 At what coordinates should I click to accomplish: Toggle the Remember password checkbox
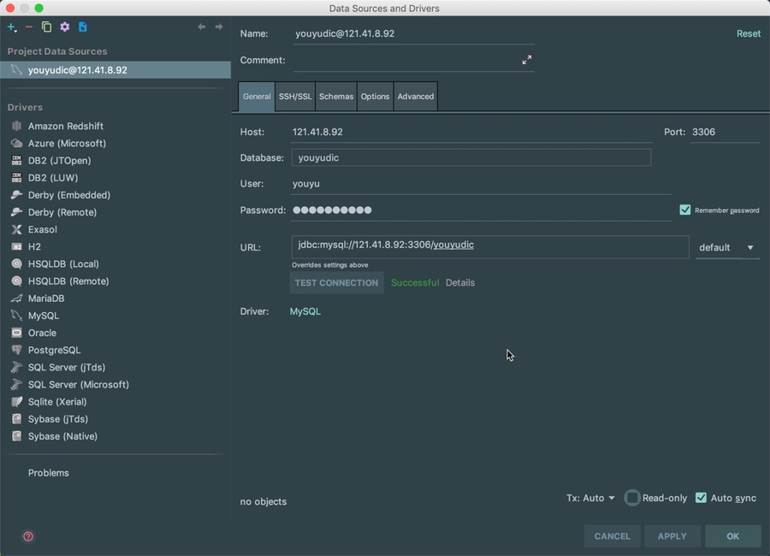pyautogui.click(x=685, y=210)
